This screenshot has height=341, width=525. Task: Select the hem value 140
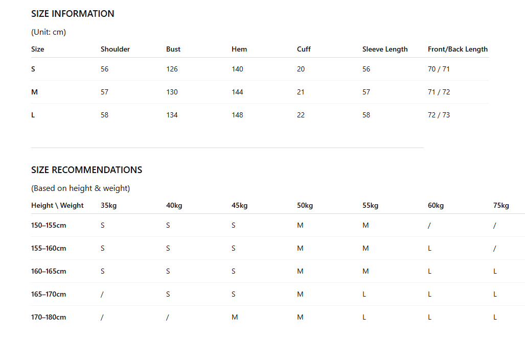237,69
